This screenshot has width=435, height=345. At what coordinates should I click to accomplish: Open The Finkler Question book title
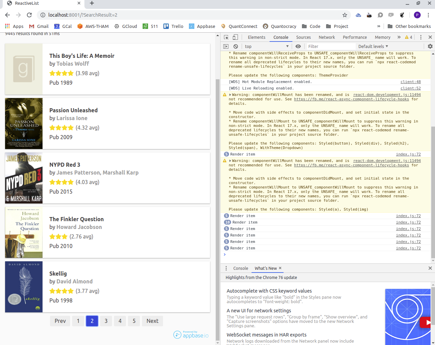(x=77, y=219)
